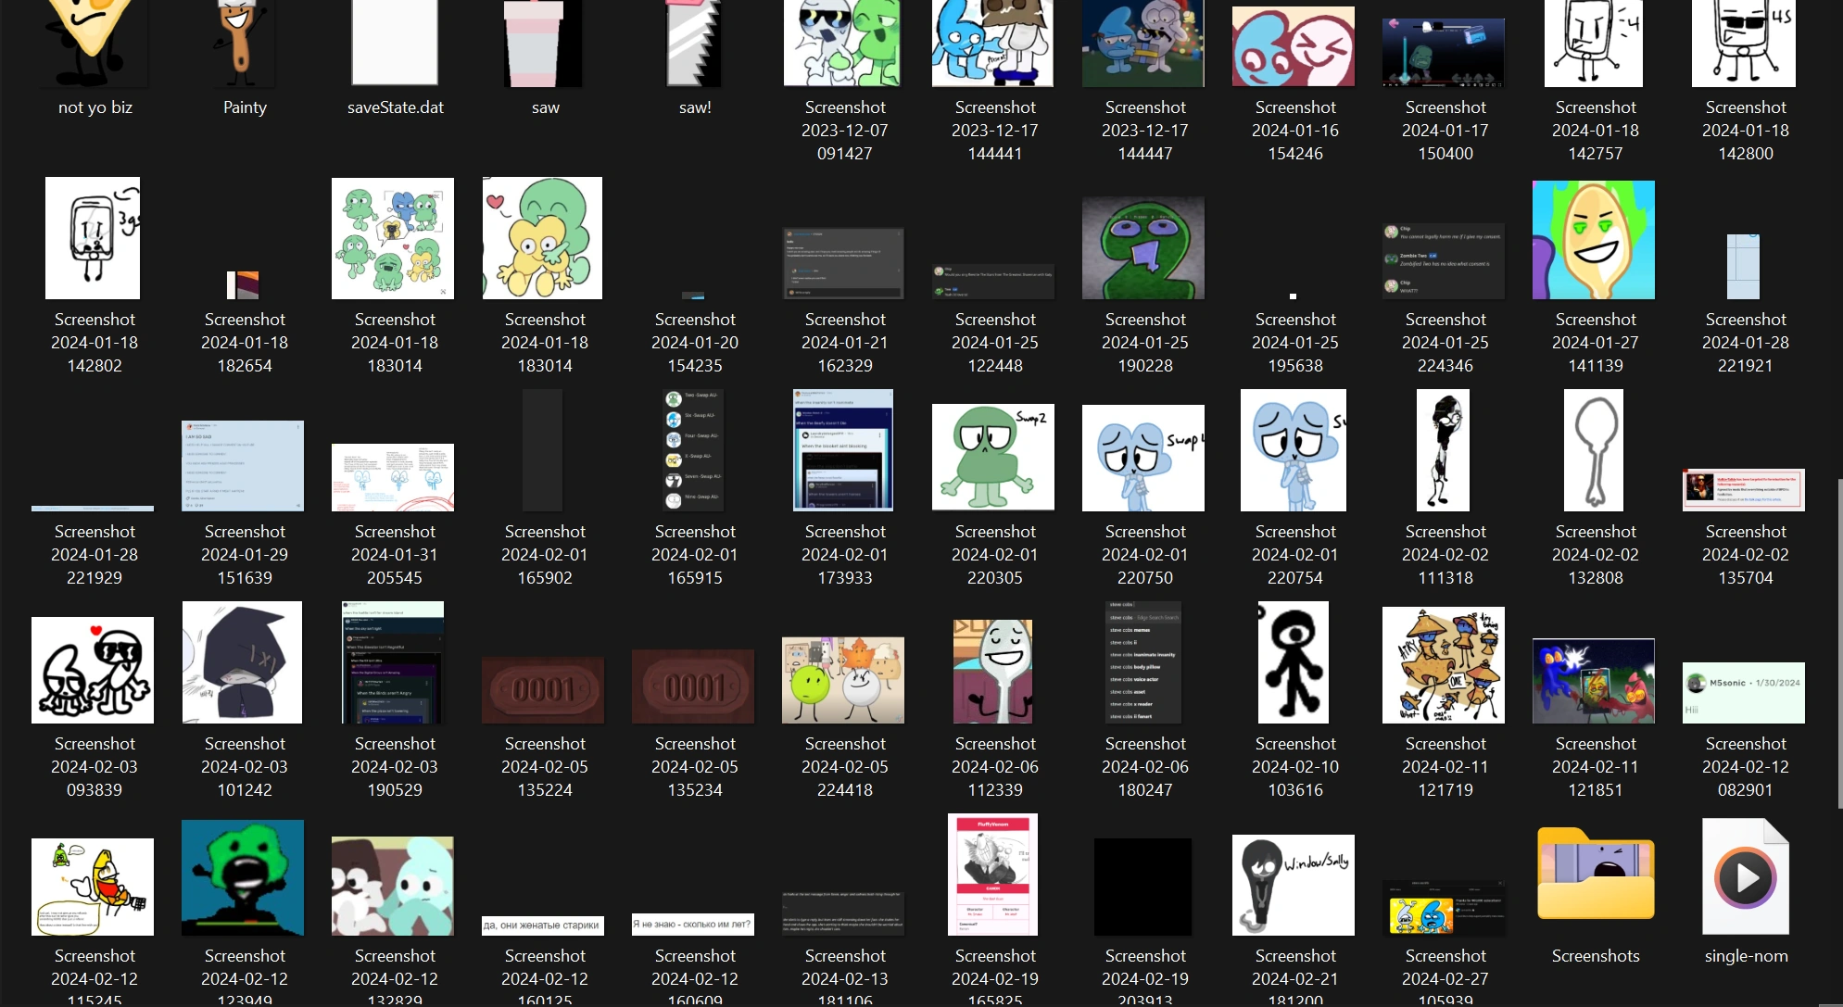Open Screenshot 2024-02-12 082901 MSsonic message
Image resolution: width=1843 pixels, height=1007 pixels.
pyautogui.click(x=1743, y=693)
